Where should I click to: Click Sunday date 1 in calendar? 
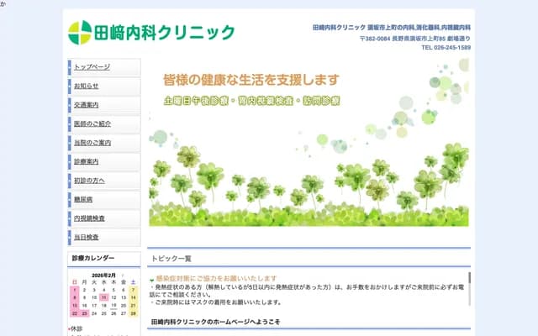[x=75, y=290]
